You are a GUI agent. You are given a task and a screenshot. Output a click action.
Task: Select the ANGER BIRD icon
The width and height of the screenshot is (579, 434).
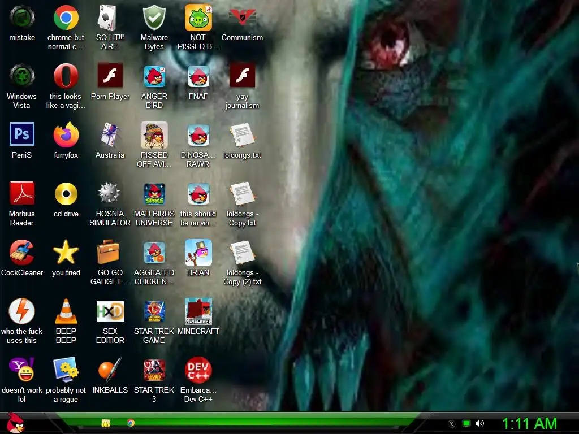point(154,76)
